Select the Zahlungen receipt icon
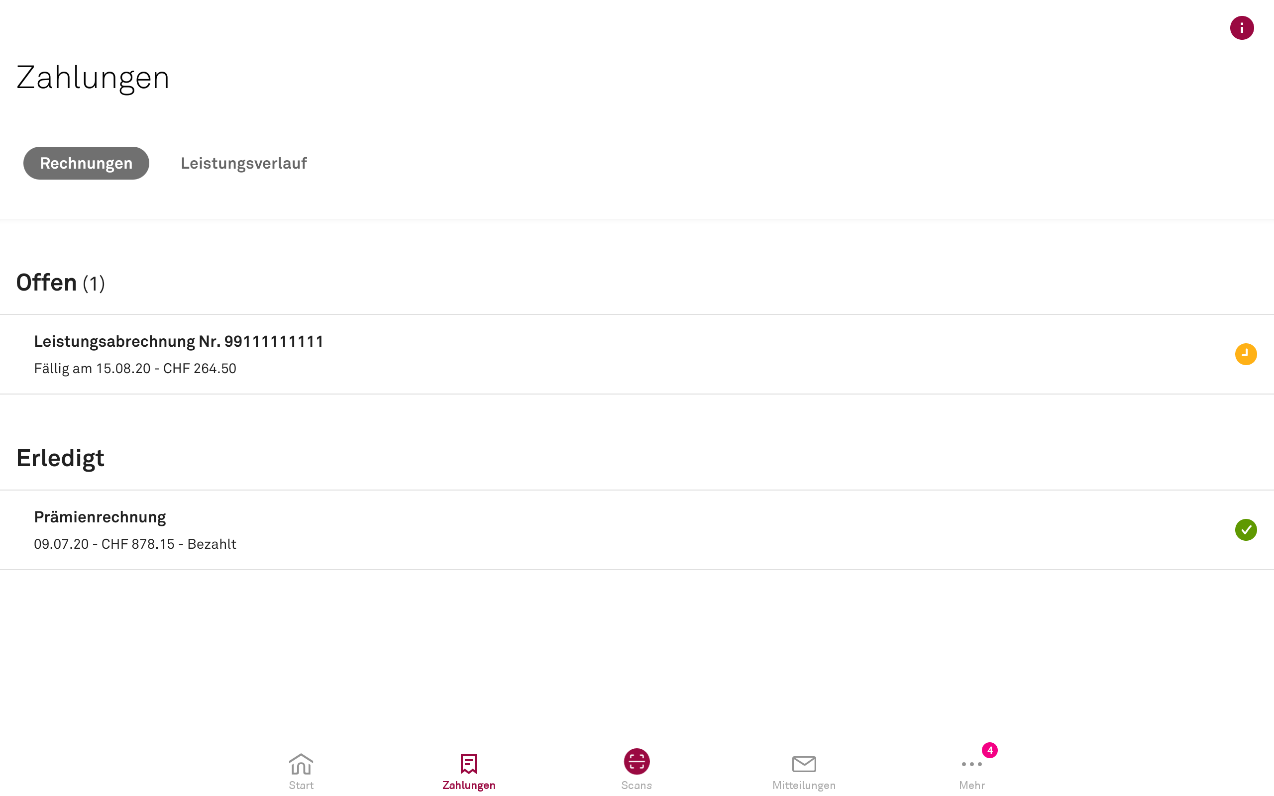This screenshot has width=1274, height=796. [x=468, y=764]
